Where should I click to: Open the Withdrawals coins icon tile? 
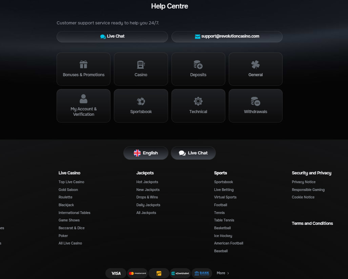[255, 101]
